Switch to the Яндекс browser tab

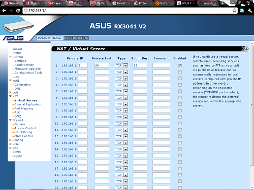click(13, 3)
